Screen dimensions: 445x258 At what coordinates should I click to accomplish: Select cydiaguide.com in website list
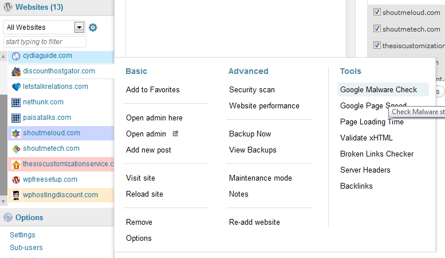click(48, 56)
